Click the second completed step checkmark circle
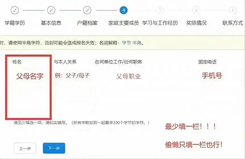The height and width of the screenshot is (159, 245). pos(51,10)
